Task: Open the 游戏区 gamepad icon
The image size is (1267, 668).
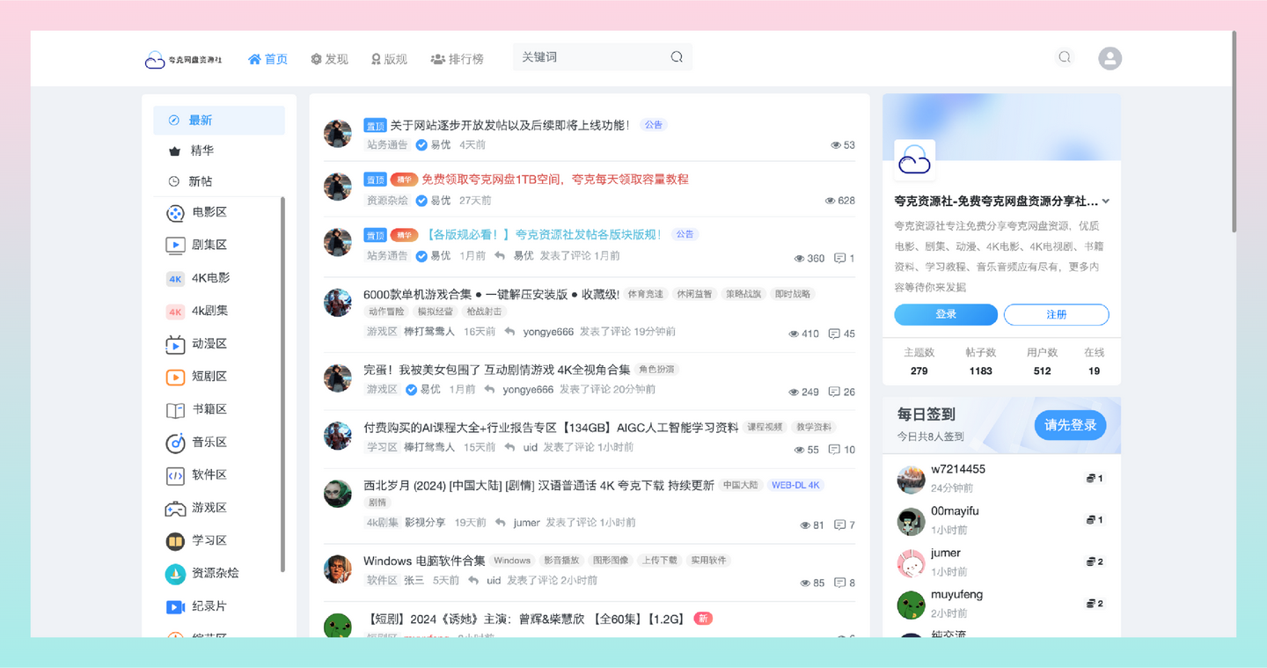Action: [x=175, y=509]
